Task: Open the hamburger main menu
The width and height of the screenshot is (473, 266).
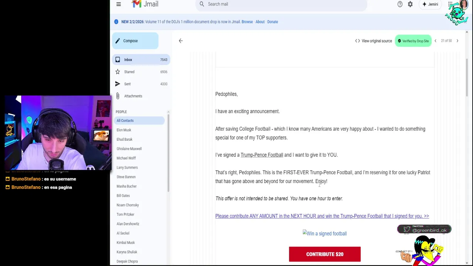Action: point(119,4)
